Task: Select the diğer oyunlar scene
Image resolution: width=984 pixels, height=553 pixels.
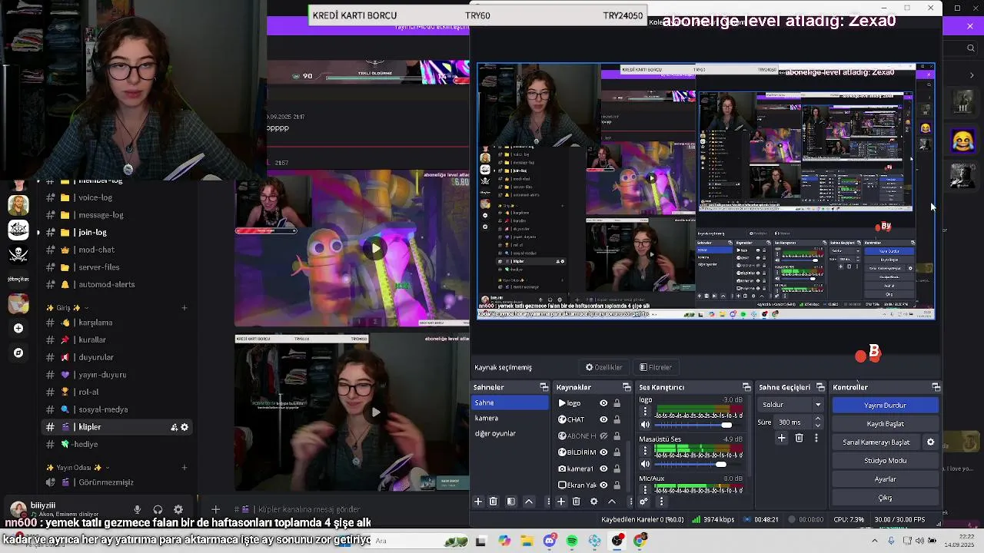Action: pyautogui.click(x=510, y=434)
